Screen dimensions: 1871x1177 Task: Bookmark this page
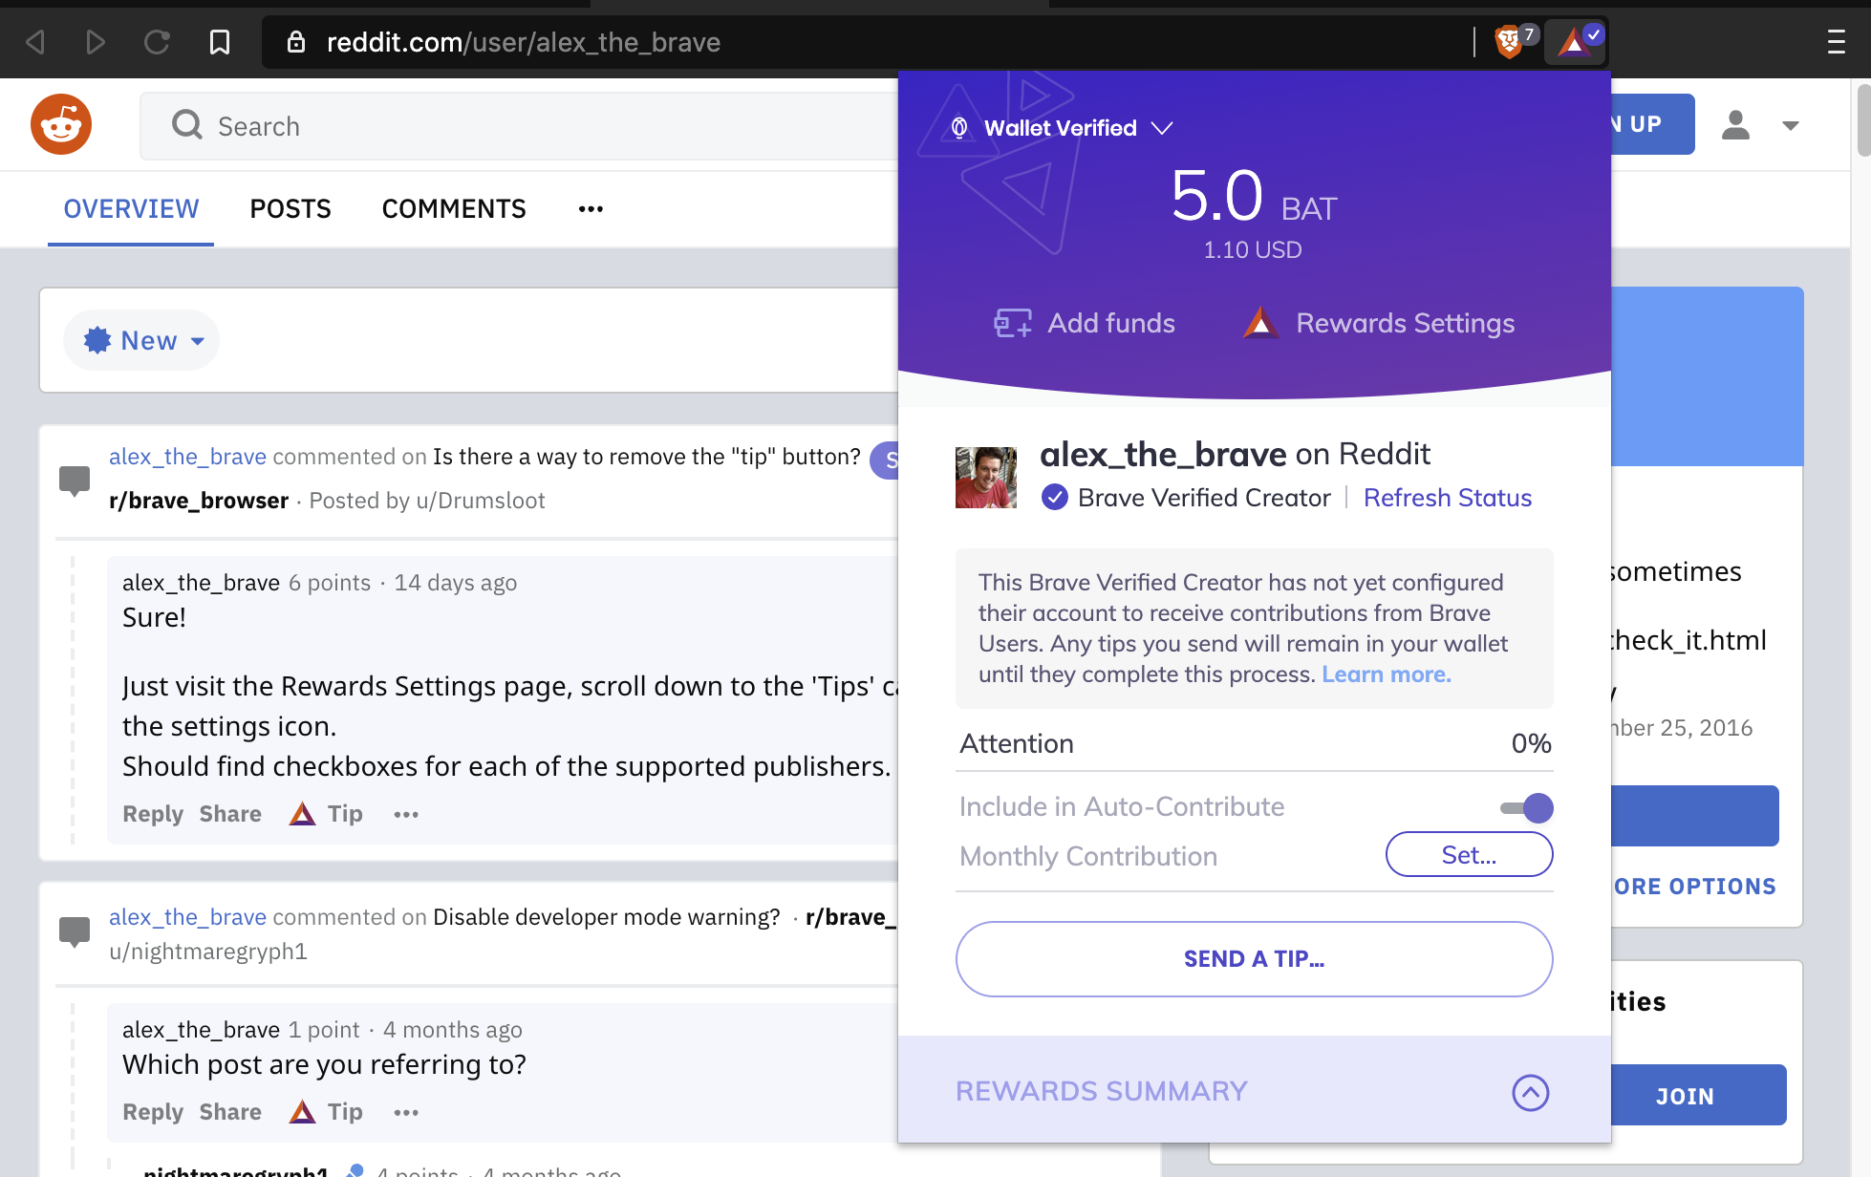pos(220,42)
